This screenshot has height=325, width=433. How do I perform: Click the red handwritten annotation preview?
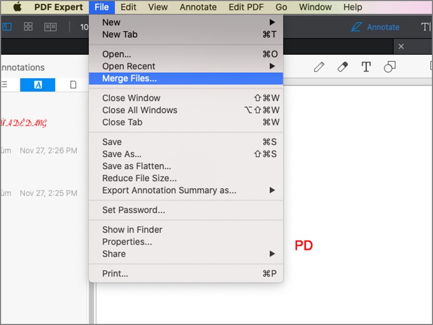click(x=24, y=123)
